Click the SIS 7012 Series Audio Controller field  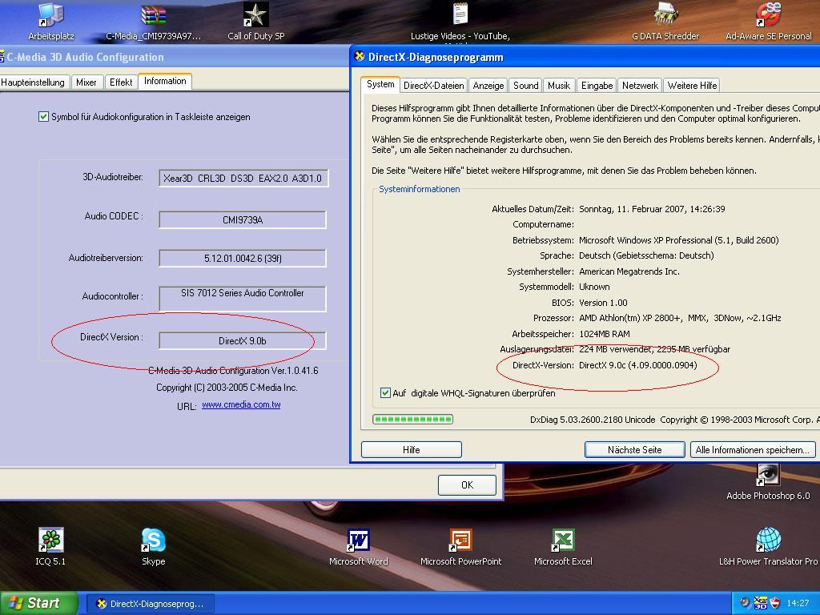point(243,299)
